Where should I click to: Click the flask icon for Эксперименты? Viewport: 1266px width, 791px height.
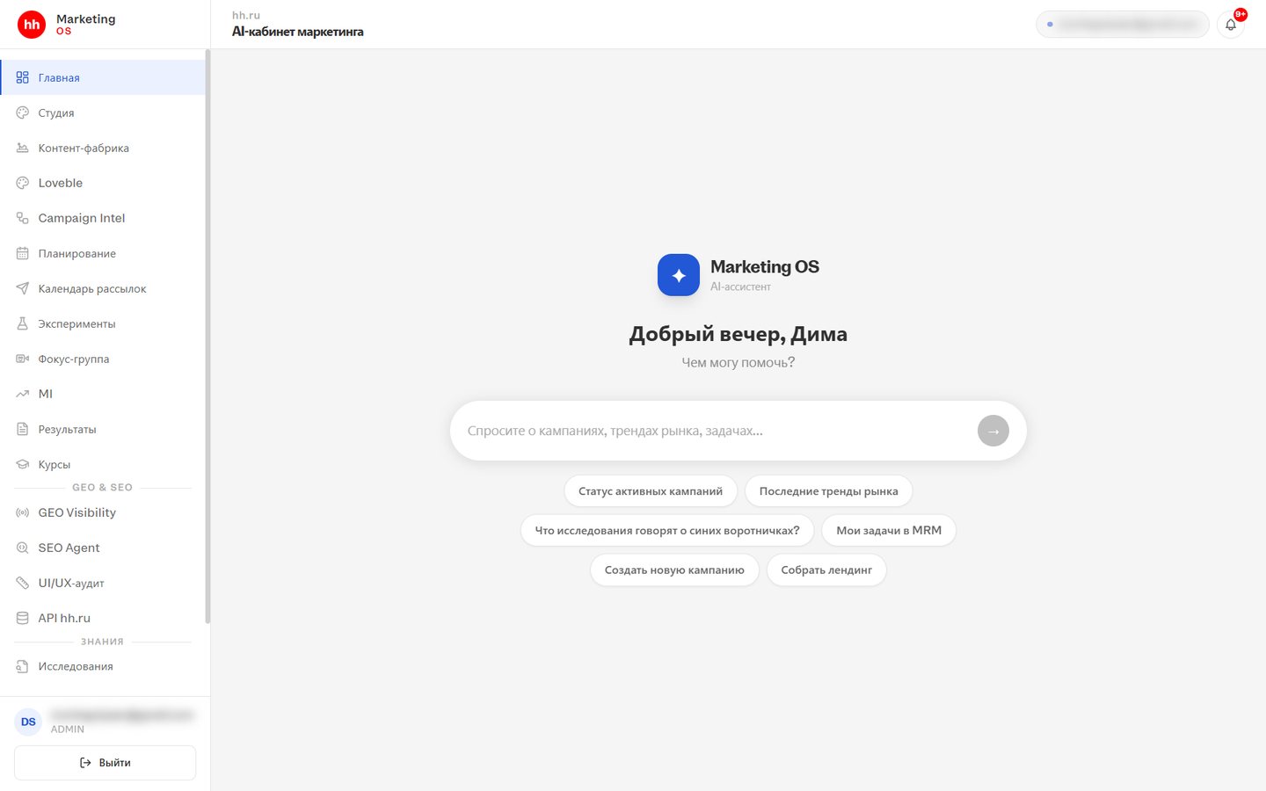point(23,323)
